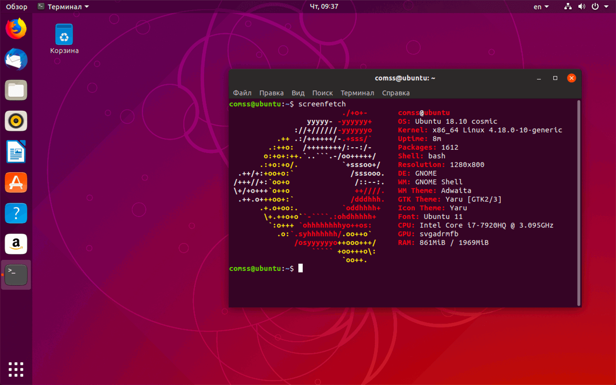Open the Корзина trash icon on desktop
Viewport: 616px width, 385px height.
click(64, 35)
